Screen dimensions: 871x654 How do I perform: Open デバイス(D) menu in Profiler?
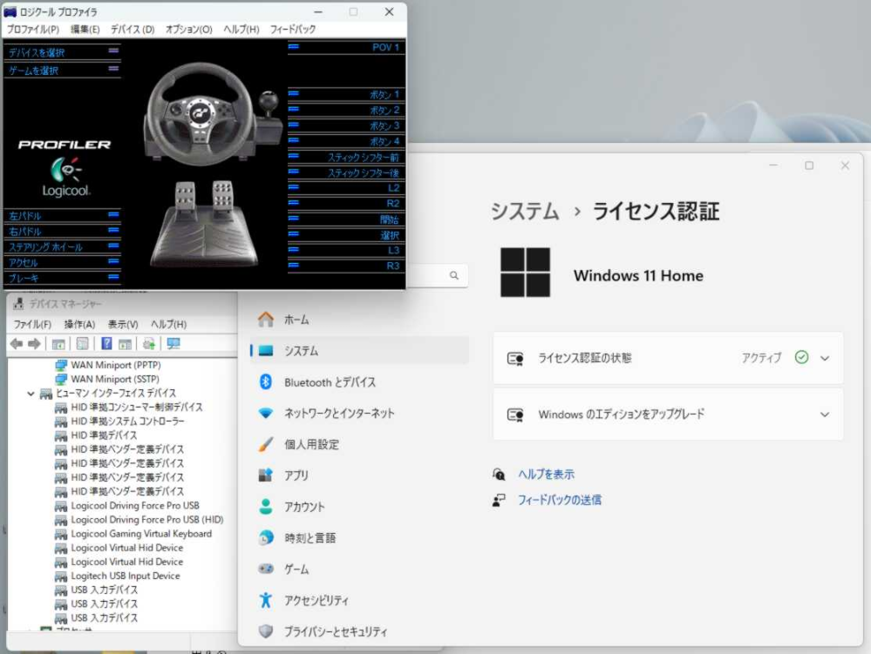(133, 30)
